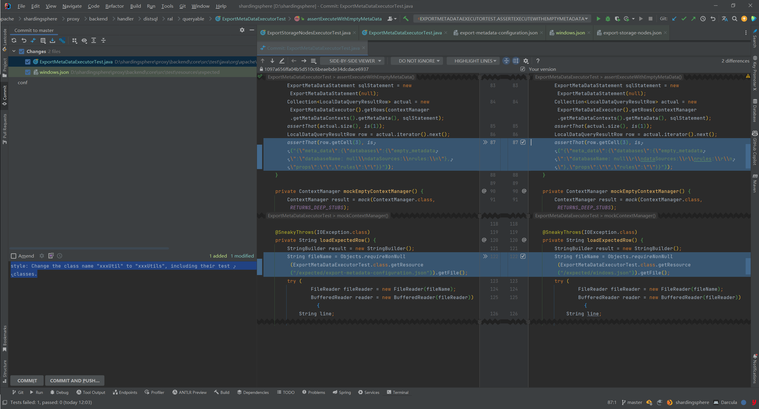Click the Shelve changes icon

tap(52, 41)
